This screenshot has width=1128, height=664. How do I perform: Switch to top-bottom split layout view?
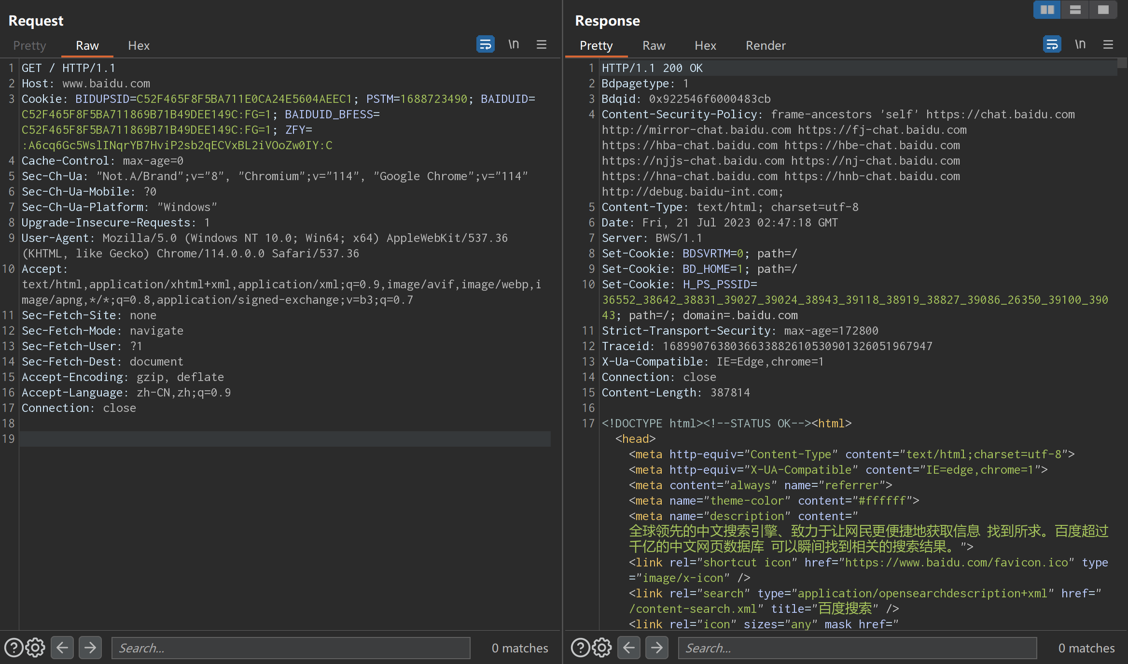point(1075,10)
